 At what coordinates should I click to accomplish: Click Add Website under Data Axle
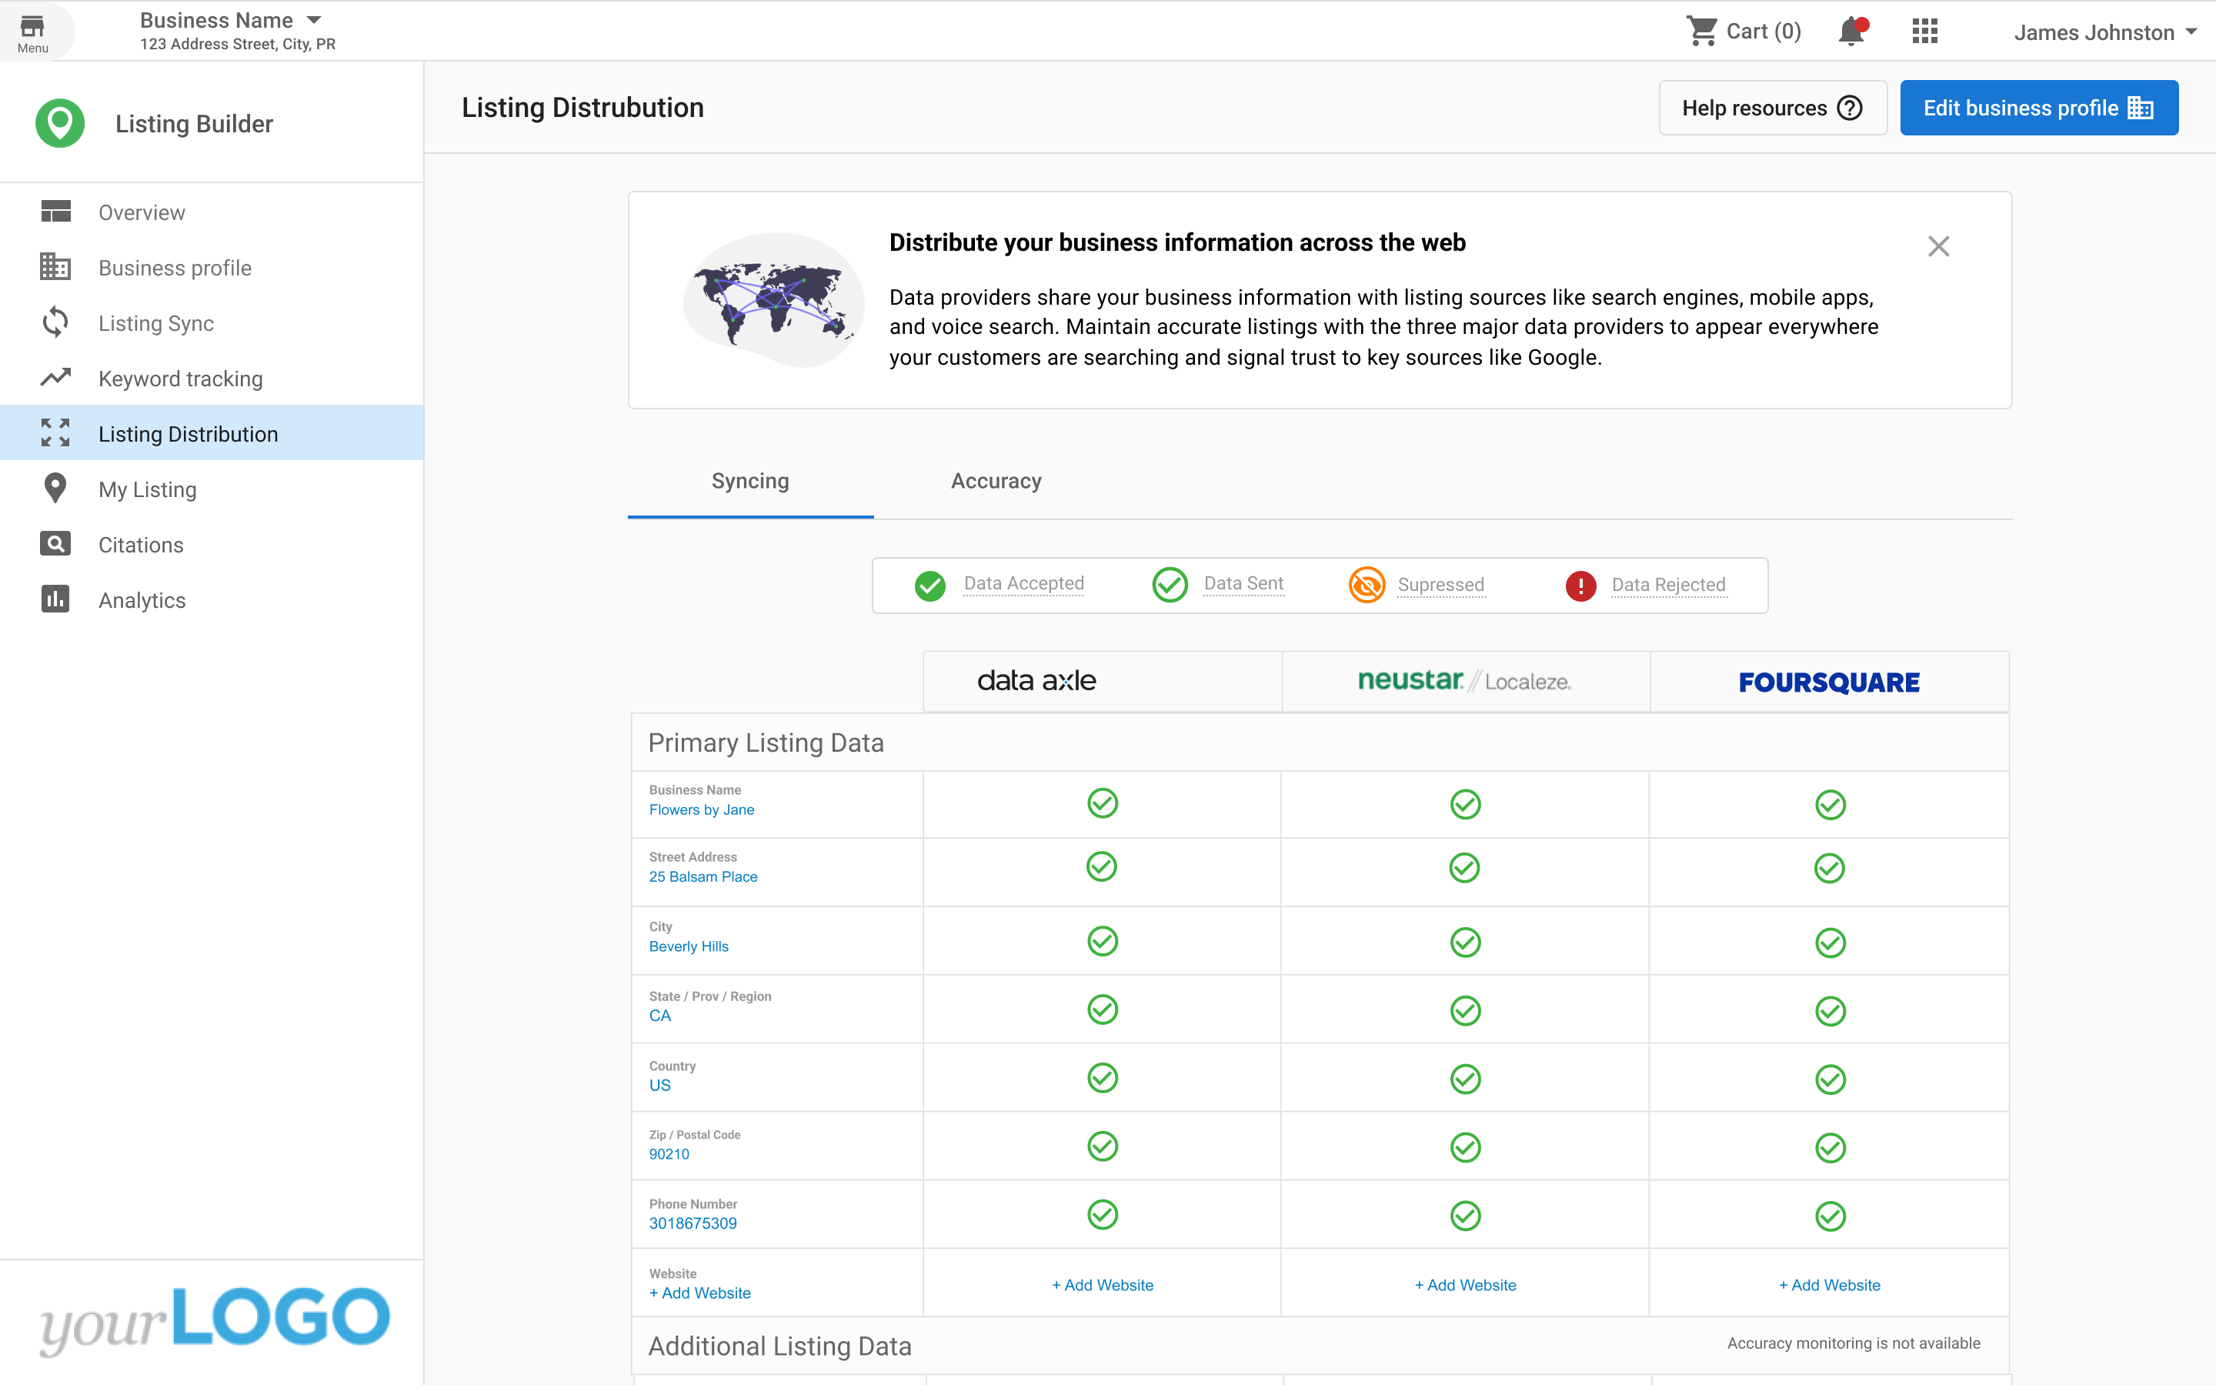coord(1103,1283)
